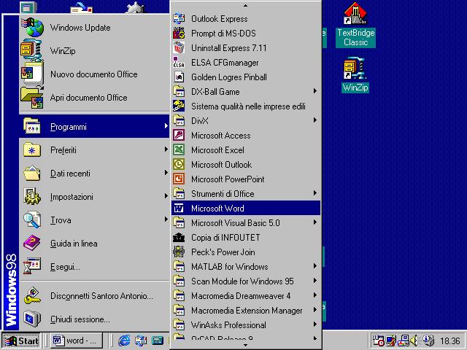Click the Prompt di MS-DOS entry text
This screenshot has width=467, height=350.
point(223,33)
